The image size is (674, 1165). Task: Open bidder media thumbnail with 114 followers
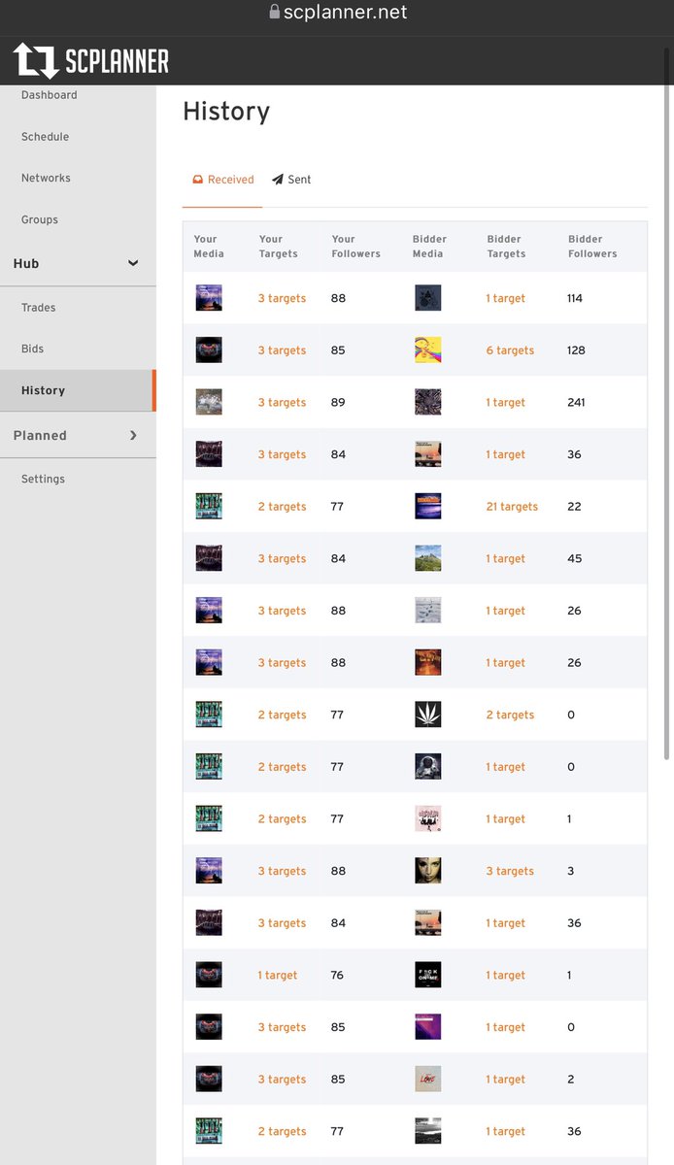pyautogui.click(x=427, y=298)
